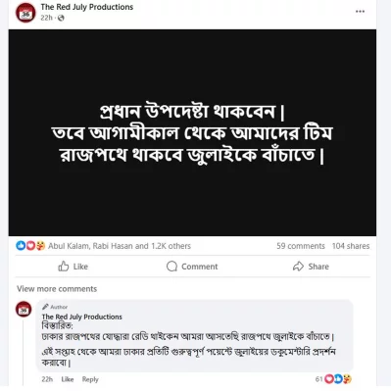Screen dimensions: 391x391
Task: Click the speech bubble Comment icon
Action: (x=171, y=267)
